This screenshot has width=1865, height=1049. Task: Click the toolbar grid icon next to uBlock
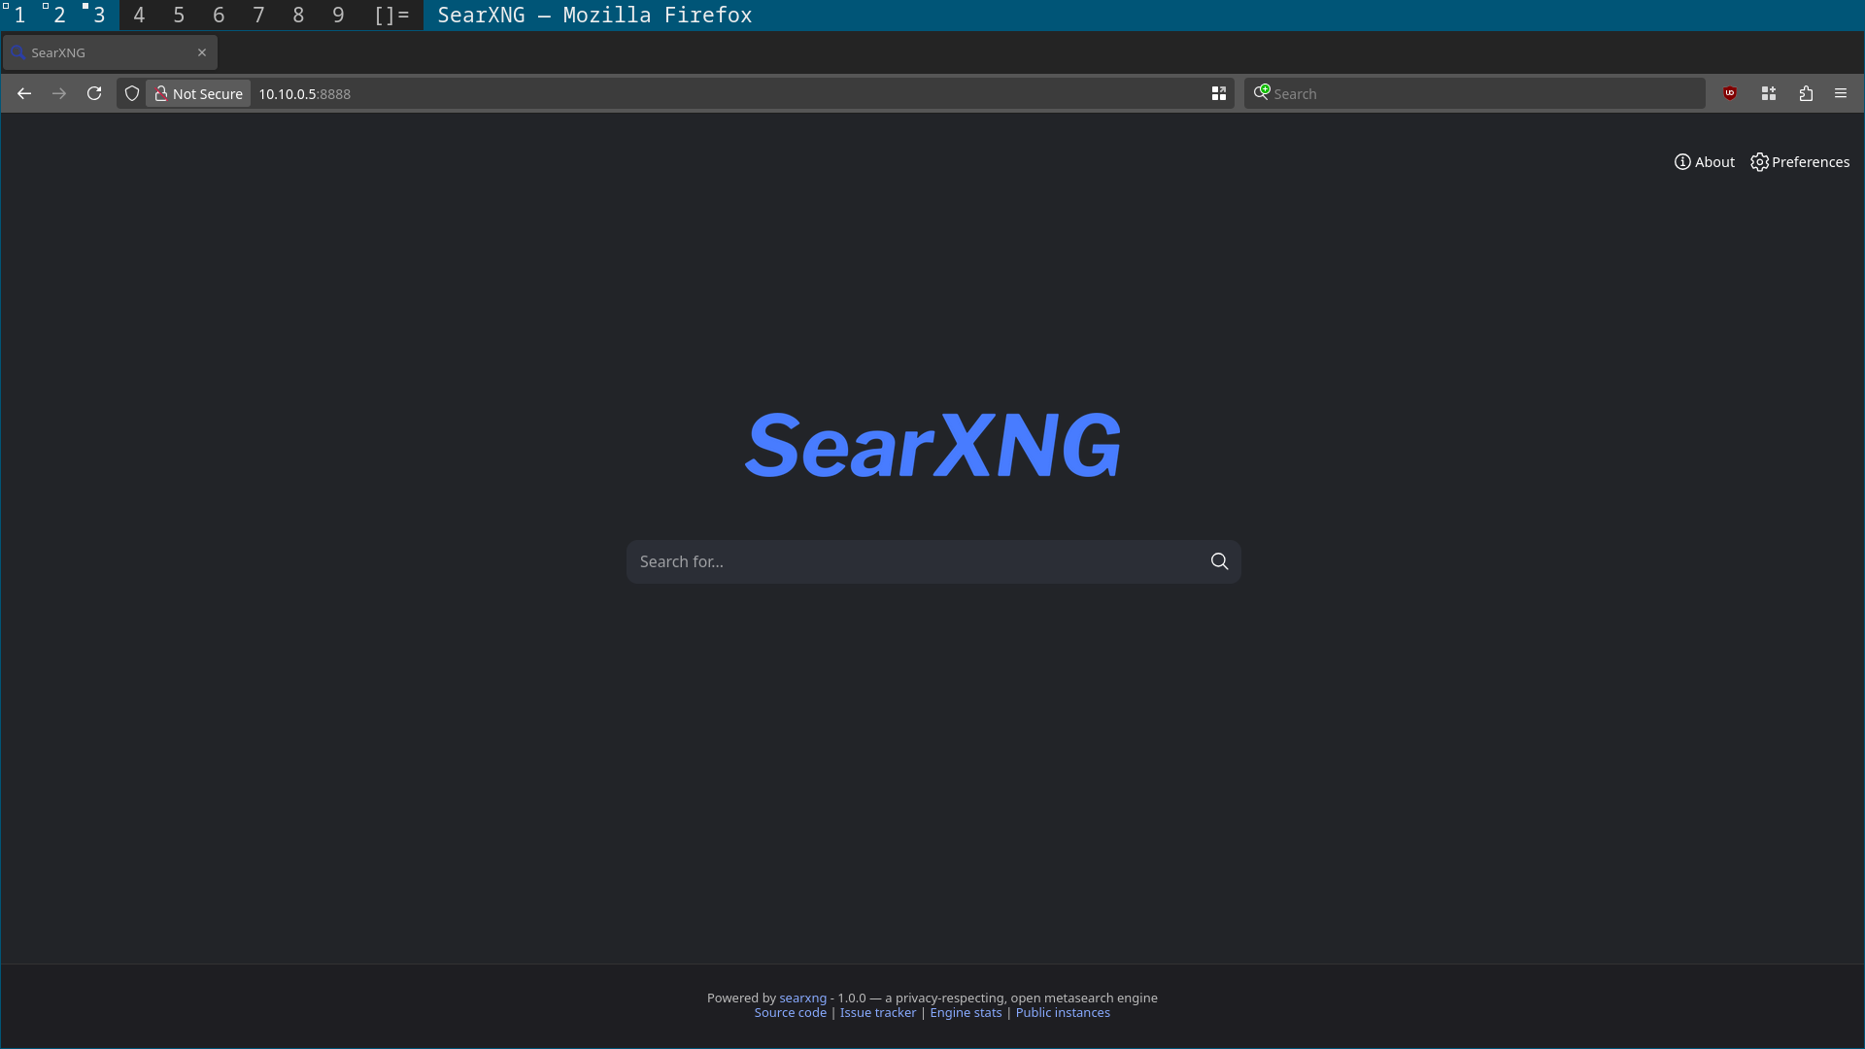click(x=1769, y=93)
